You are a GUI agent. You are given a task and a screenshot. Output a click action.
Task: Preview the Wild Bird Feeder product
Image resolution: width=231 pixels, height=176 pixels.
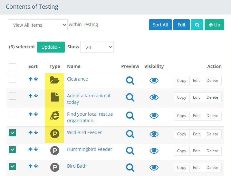[130, 134]
